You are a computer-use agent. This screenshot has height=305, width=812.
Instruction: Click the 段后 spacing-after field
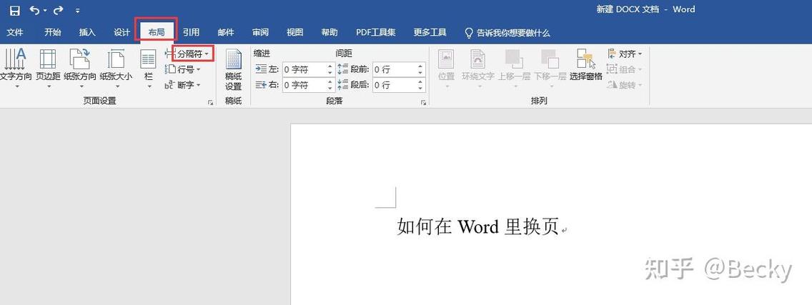(395, 85)
